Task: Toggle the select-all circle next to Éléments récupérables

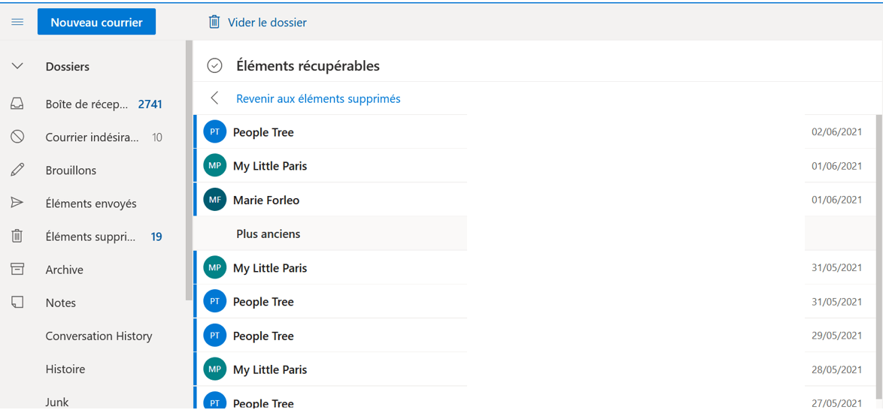Action: point(214,66)
